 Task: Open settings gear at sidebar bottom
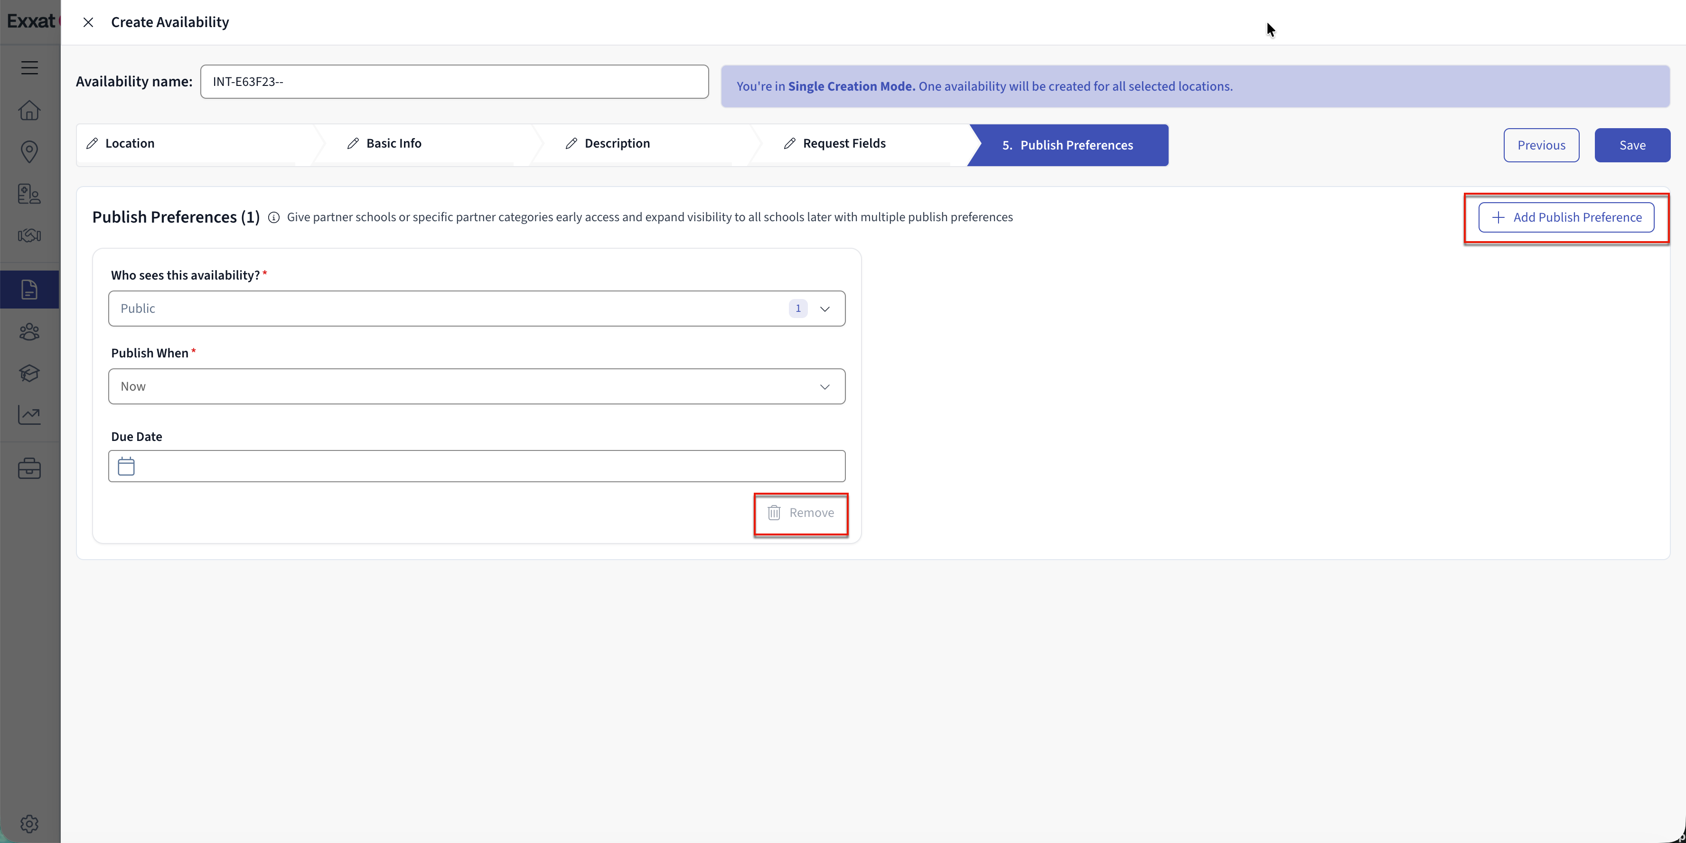click(x=29, y=824)
